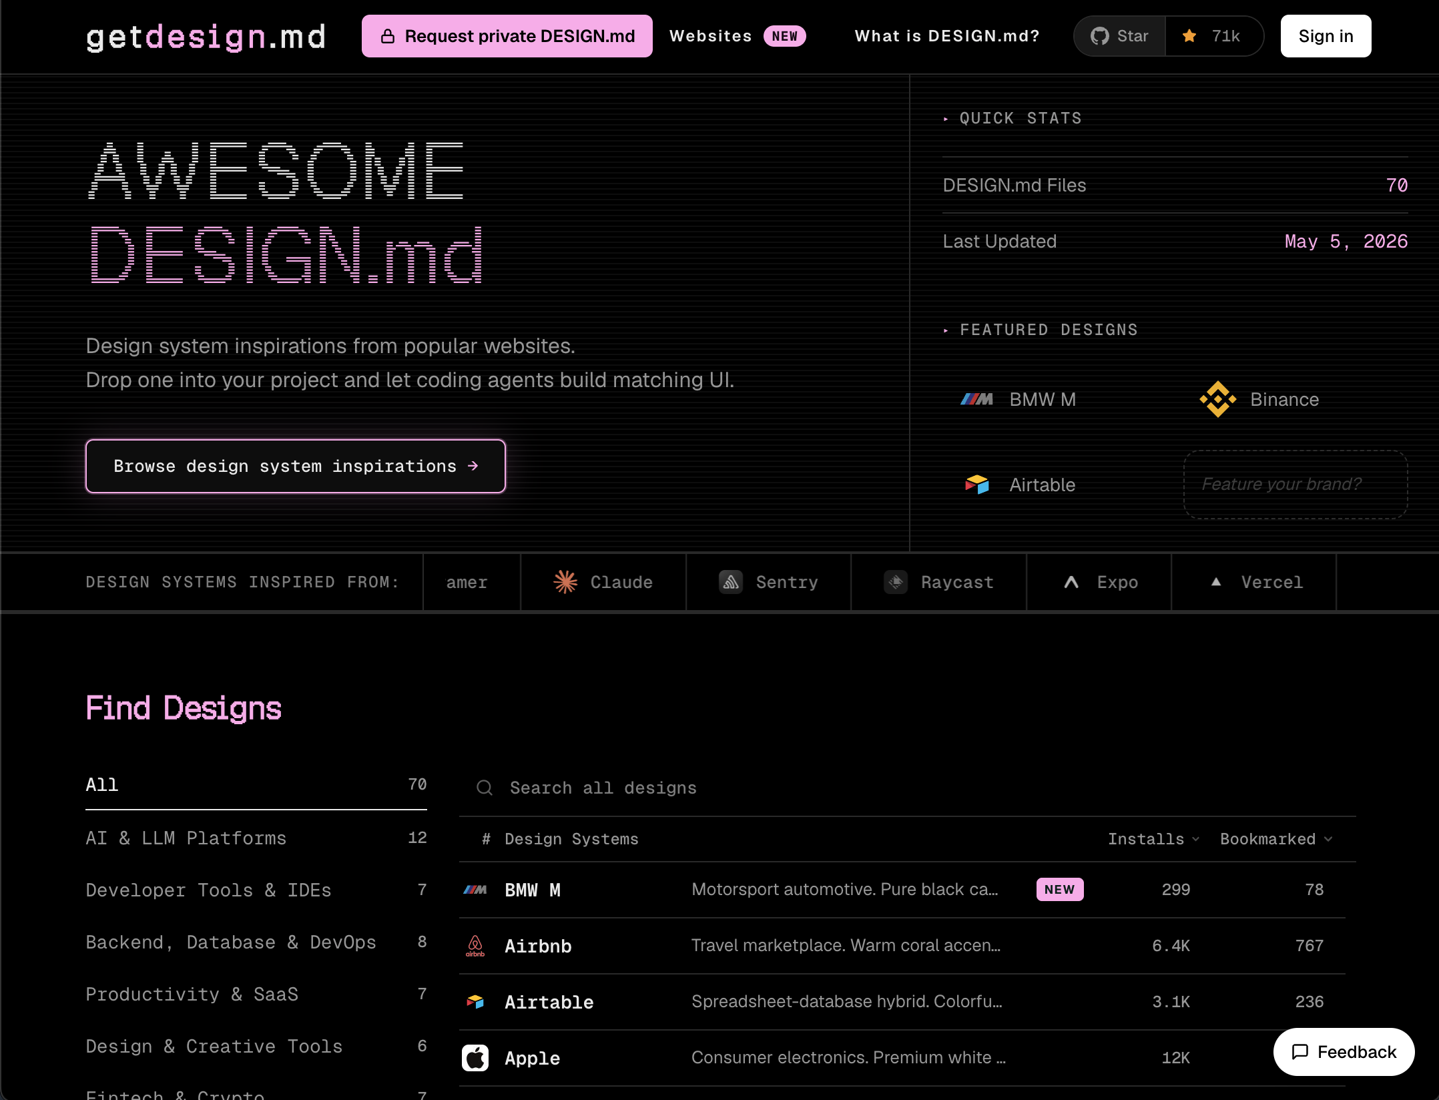Click the 'Travel marketplace. Warm coral accen…' description
The image size is (1439, 1100).
coord(846,946)
